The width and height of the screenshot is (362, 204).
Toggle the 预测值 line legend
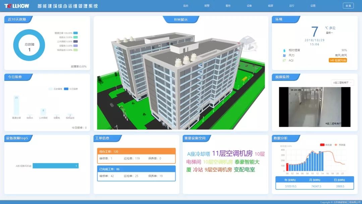pyautogui.click(x=340, y=145)
